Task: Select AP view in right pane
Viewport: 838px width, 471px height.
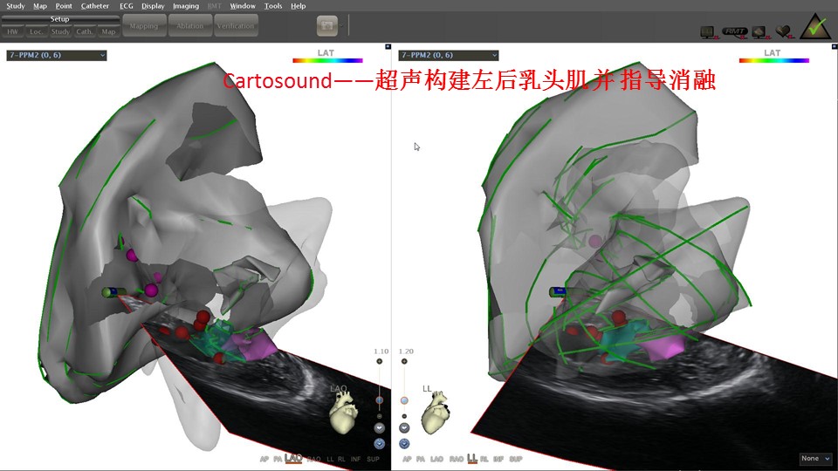Action: 407,460
